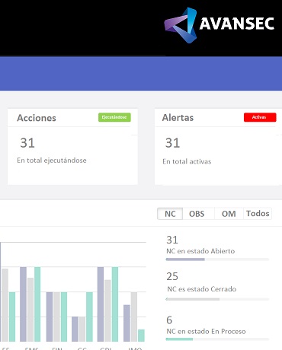
Task: Open the Alertas card title
Action: click(x=178, y=118)
